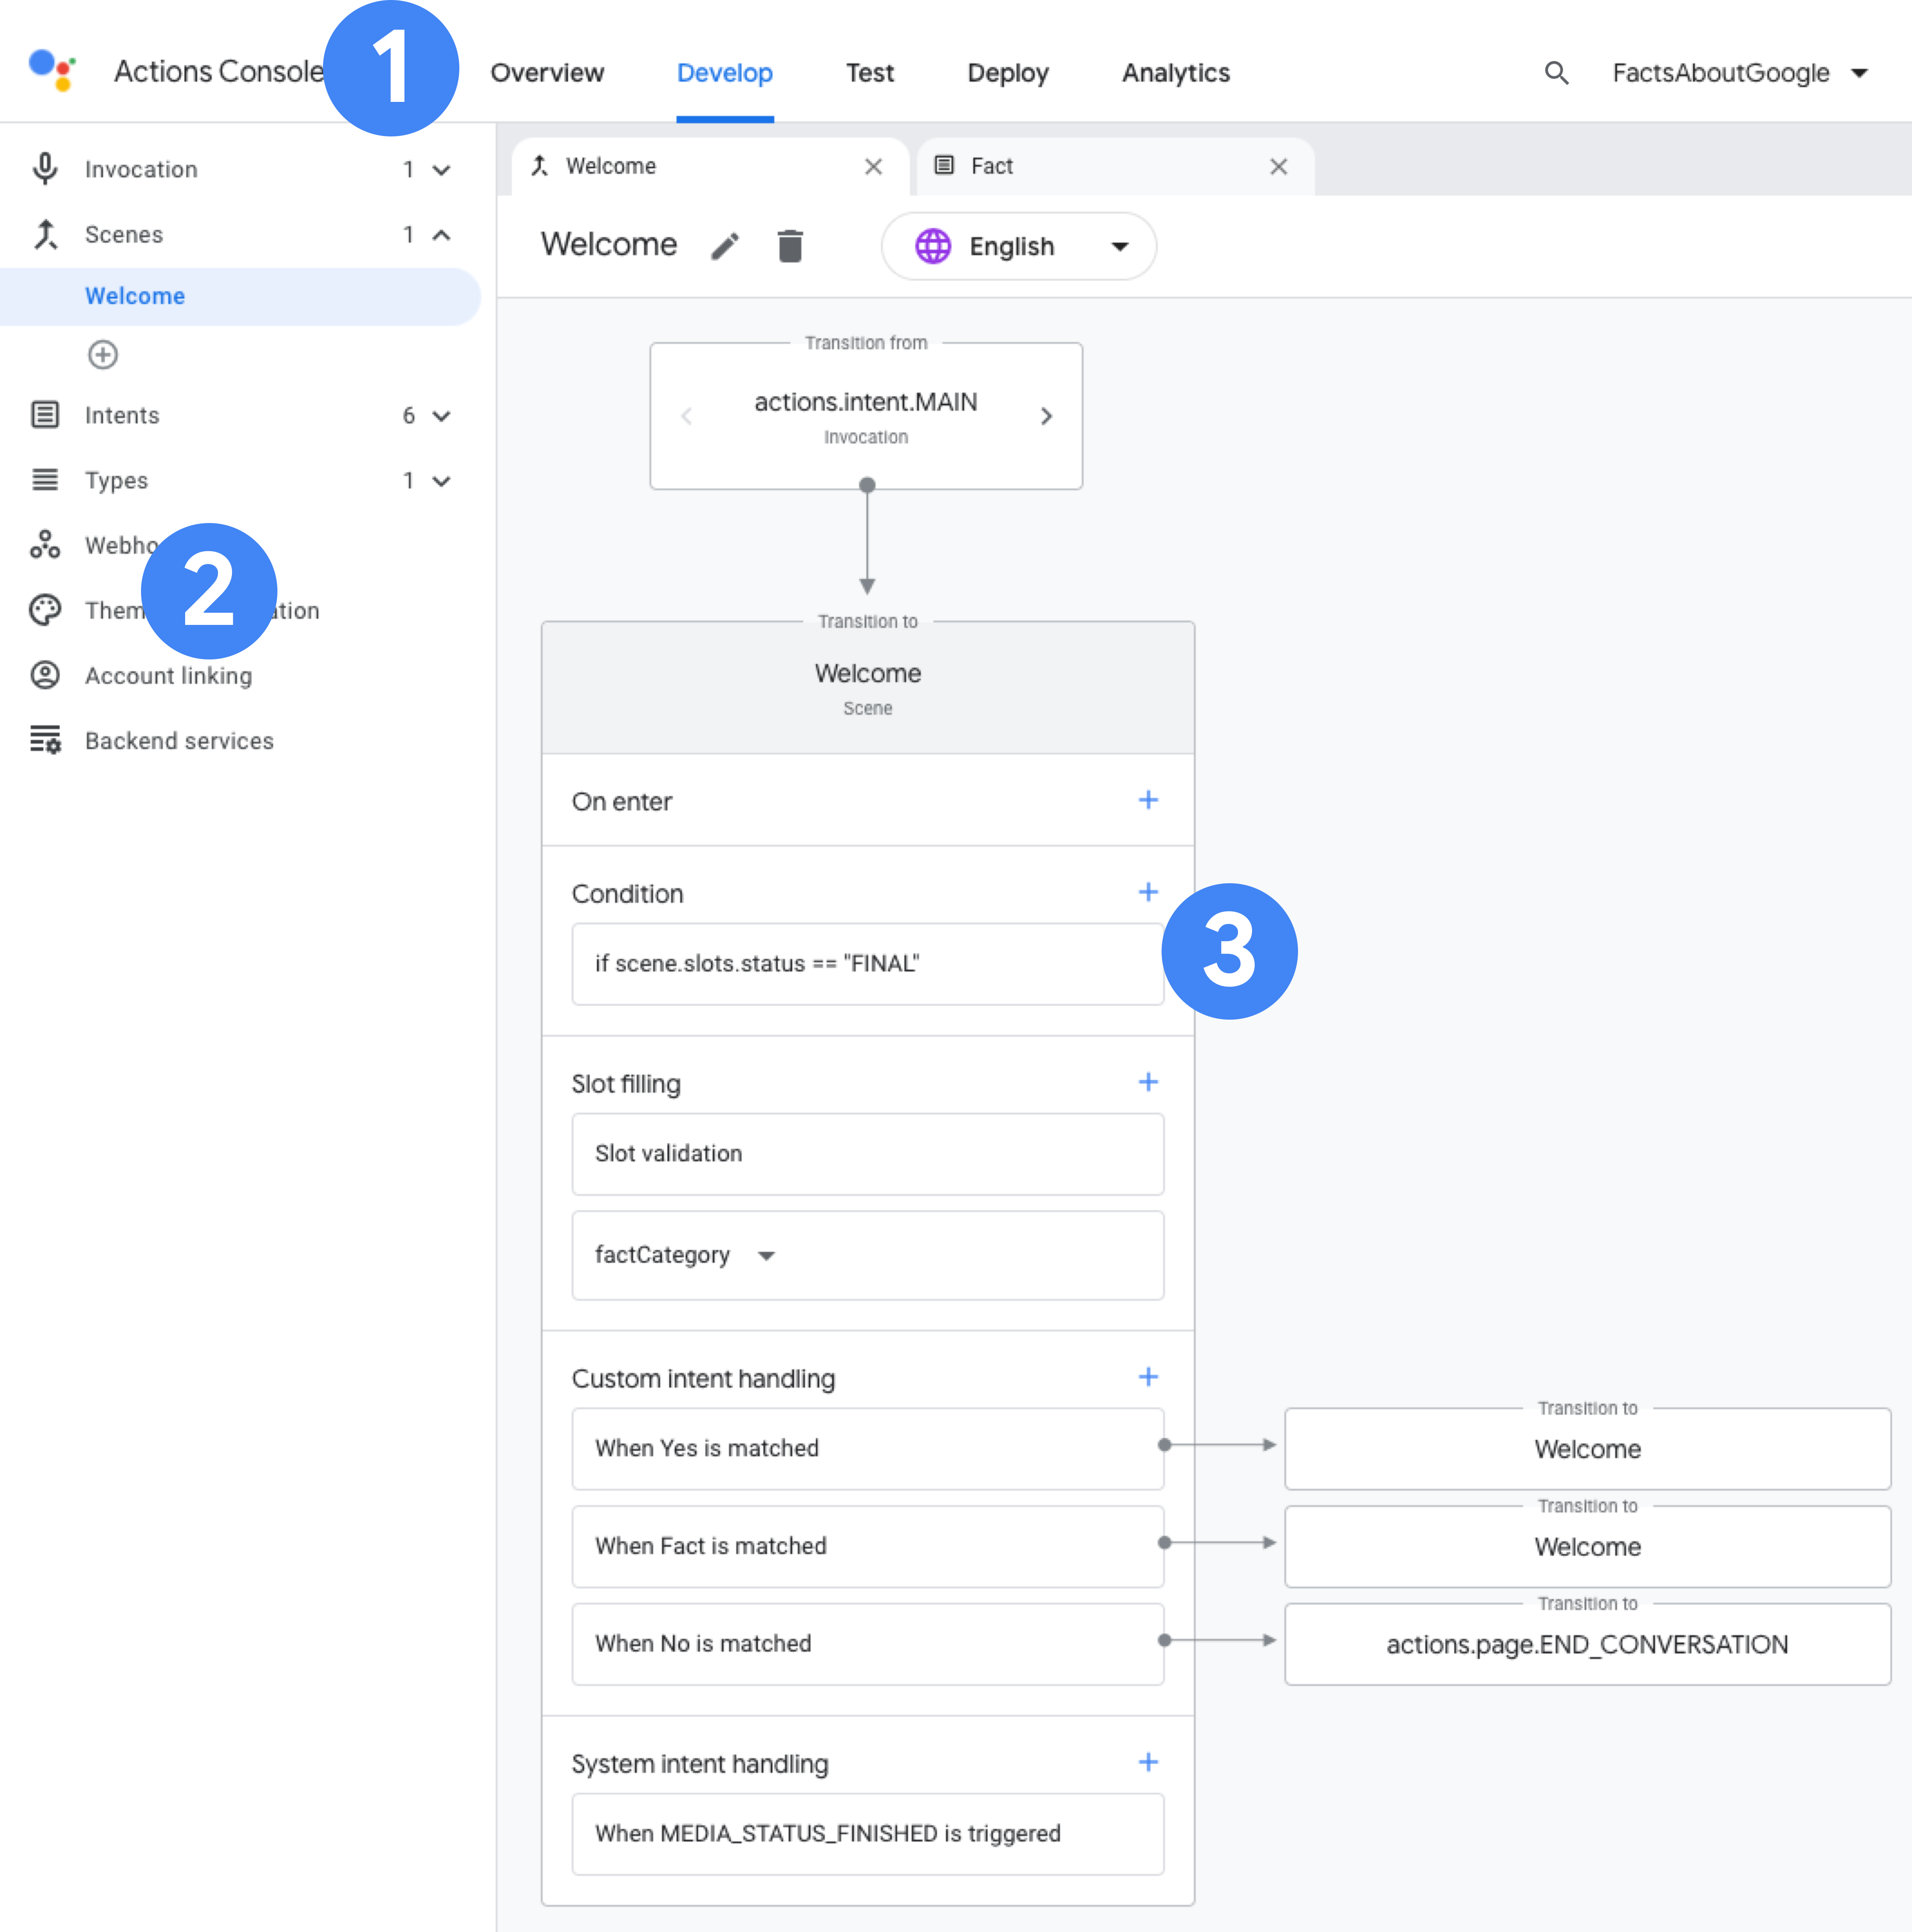Add a new scene with the circled plus

pos(103,355)
